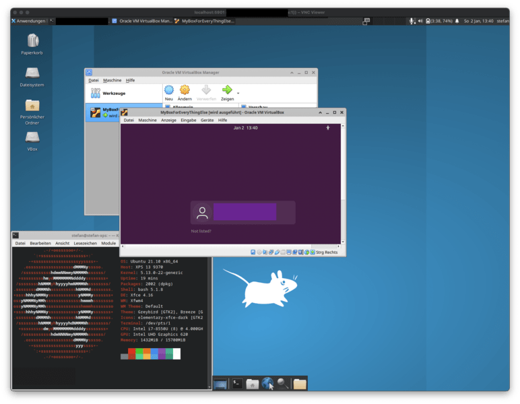Open the VBox drive desktop icon
The height and width of the screenshot is (404, 520).
(32, 141)
